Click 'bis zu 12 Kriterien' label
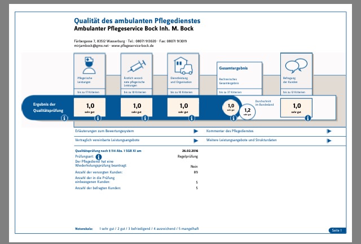 point(294,92)
